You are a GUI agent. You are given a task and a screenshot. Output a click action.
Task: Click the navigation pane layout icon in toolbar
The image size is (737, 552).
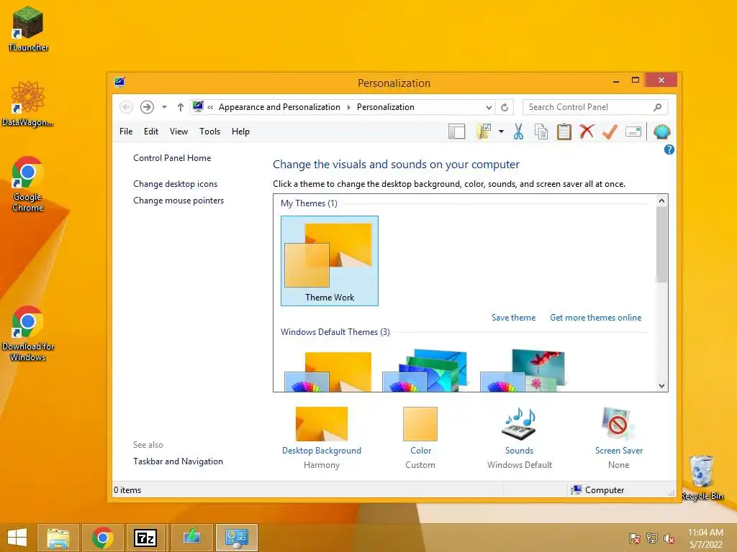tap(456, 132)
